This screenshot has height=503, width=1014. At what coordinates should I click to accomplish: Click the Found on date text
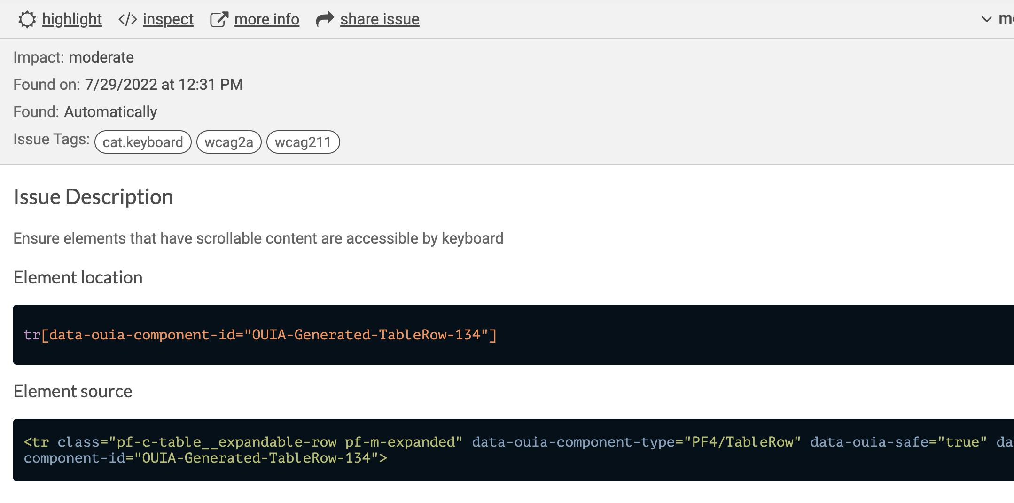128,85
